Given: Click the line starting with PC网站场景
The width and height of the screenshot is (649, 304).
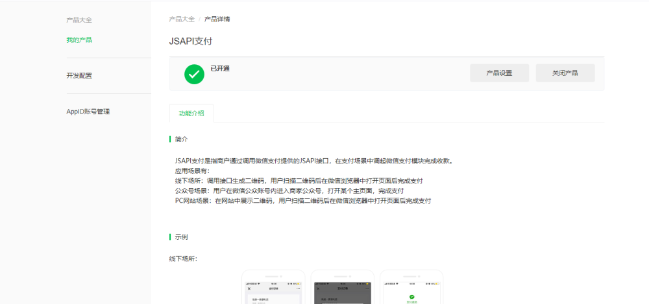Looking at the screenshot, I should [303, 201].
